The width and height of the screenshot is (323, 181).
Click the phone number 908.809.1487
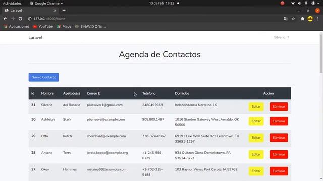coord(153,119)
